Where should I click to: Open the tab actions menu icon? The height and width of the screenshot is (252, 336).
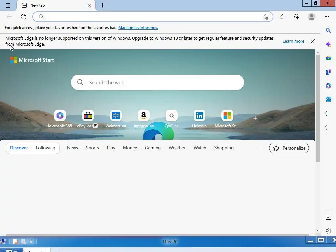pos(8,5)
